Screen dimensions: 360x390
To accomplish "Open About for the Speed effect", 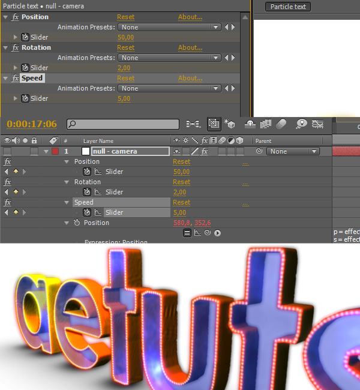I will [190, 78].
